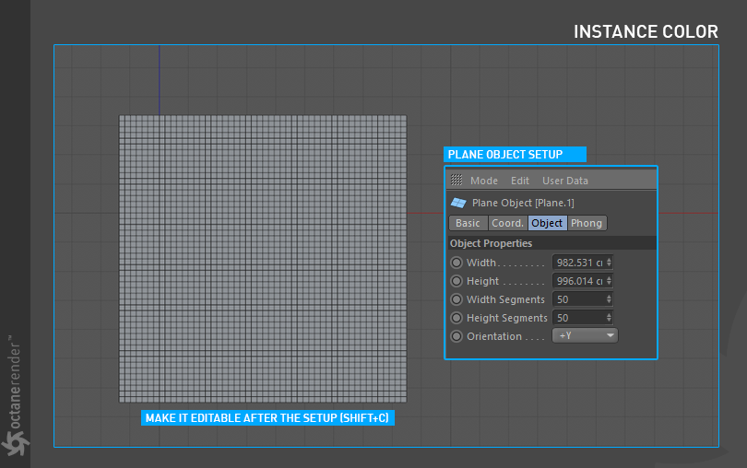747x468 pixels.
Task: Click the Width value stepper arrows
Action: [x=609, y=263]
